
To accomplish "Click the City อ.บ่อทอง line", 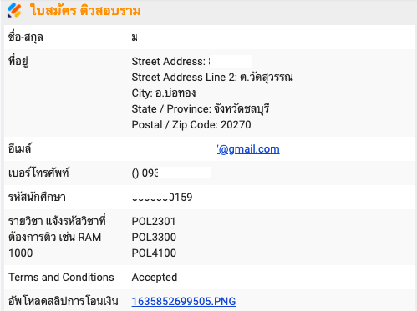I will coord(164,93).
